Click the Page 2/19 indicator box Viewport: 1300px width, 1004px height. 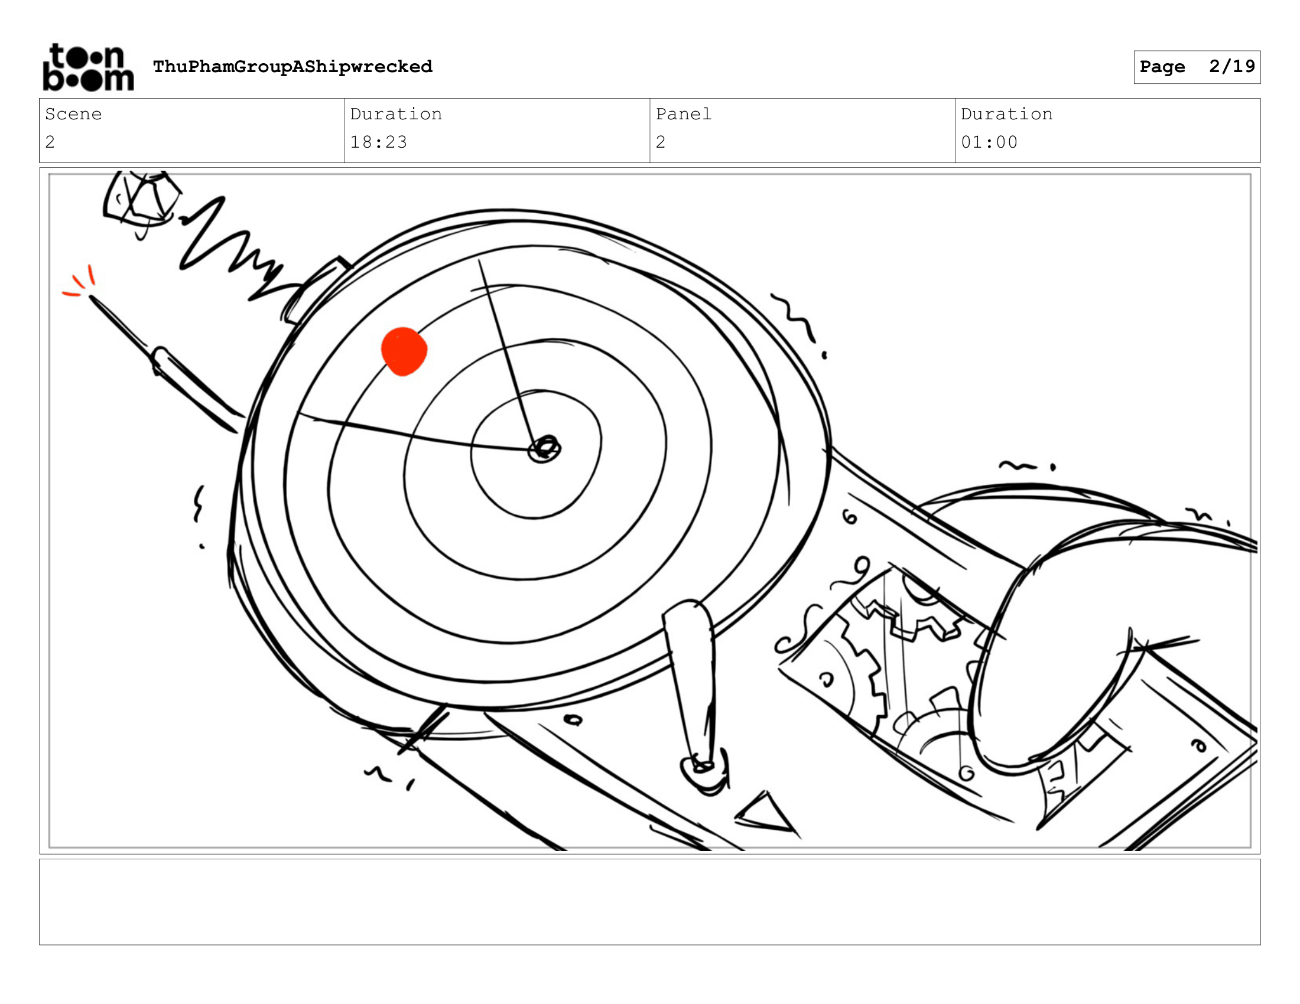1197,67
